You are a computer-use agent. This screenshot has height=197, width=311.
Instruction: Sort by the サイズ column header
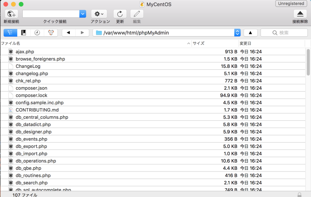[215, 43]
